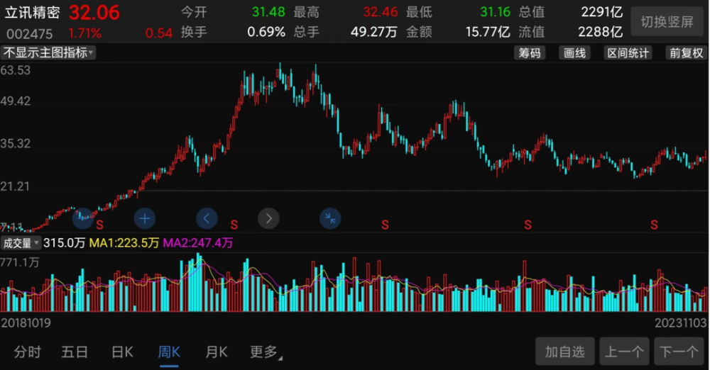Click the stock code 002475
Viewport: 710px width, 370px height.
pos(29,33)
